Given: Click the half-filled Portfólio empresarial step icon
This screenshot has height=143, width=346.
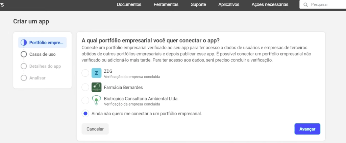Looking at the screenshot, I should coord(24,43).
